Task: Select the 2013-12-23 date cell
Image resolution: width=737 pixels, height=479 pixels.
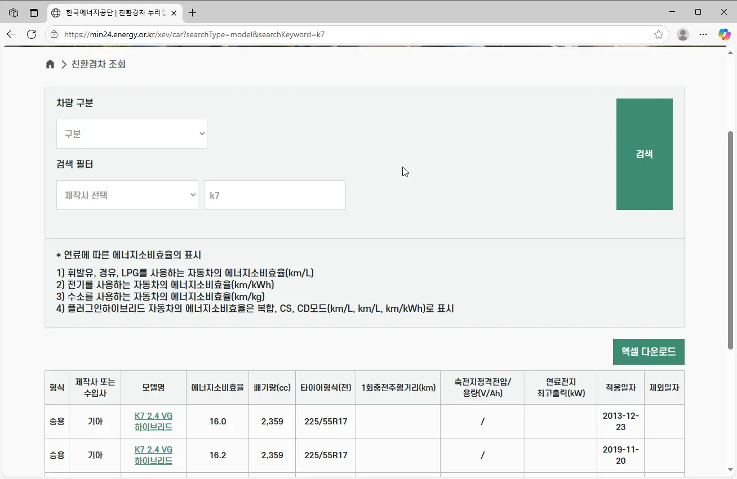Action: (621, 422)
